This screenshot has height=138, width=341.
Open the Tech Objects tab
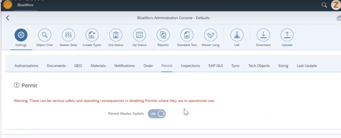[x=259, y=66]
